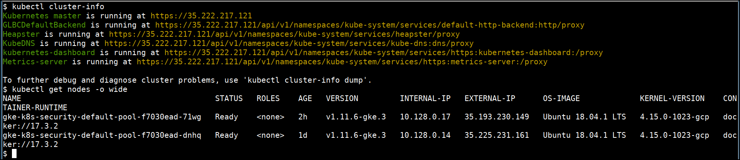Click the external IP 35.193.230.149
Image resolution: width=740 pixels, height=160 pixels.
coord(497,117)
